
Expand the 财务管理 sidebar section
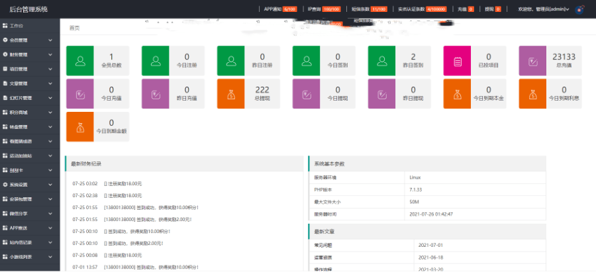coord(30,54)
